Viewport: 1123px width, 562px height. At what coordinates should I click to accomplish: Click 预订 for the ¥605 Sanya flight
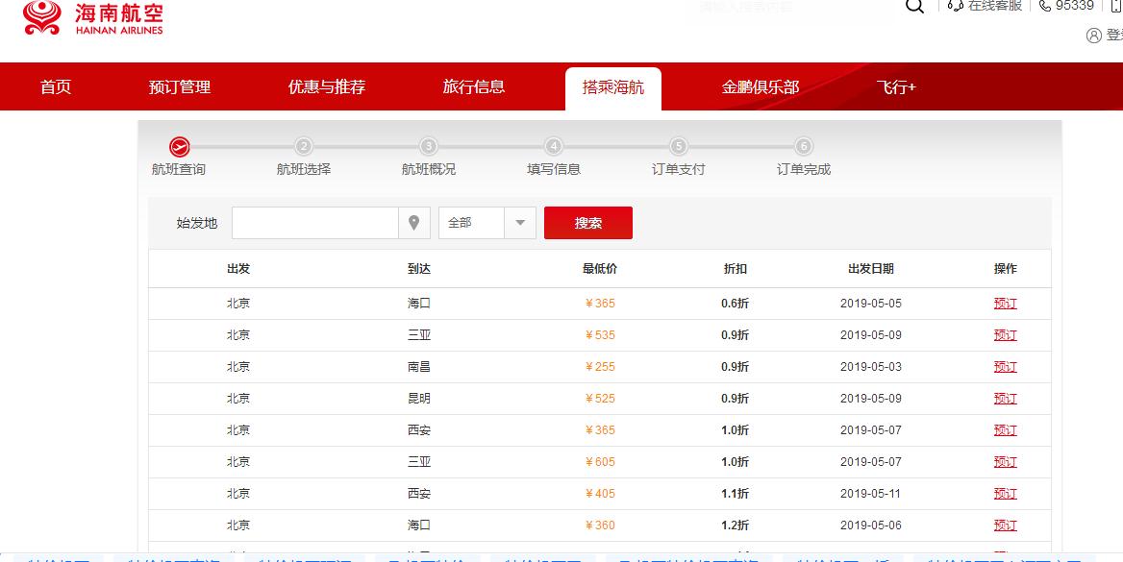pyautogui.click(x=1005, y=462)
